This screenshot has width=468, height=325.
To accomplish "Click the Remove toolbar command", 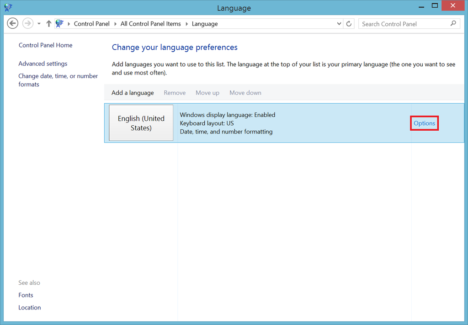I will tap(175, 92).
